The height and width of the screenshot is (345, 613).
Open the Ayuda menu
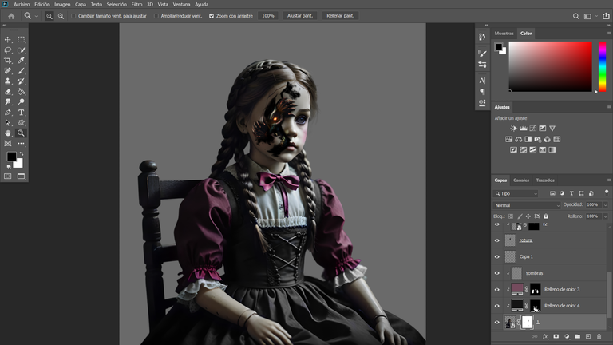pos(201,4)
